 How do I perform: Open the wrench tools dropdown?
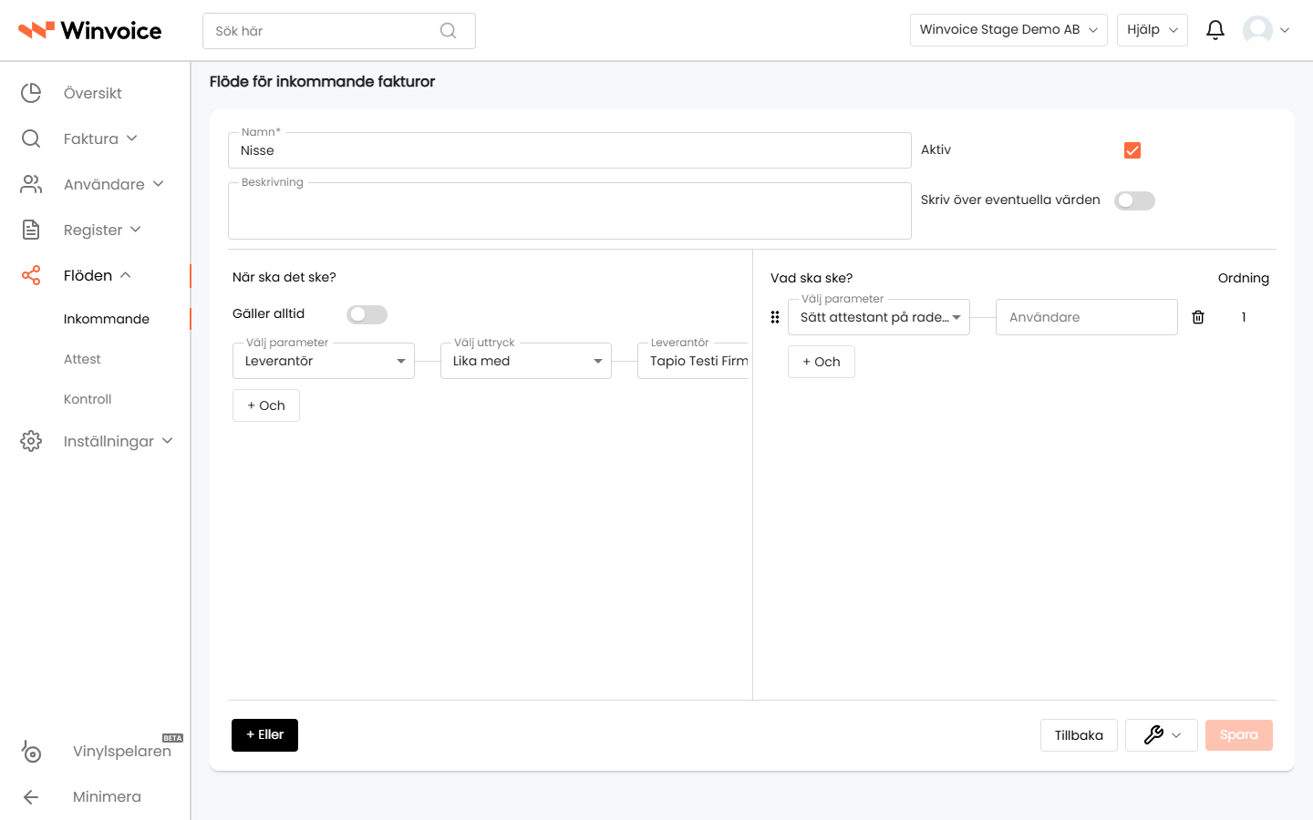[x=1162, y=735]
